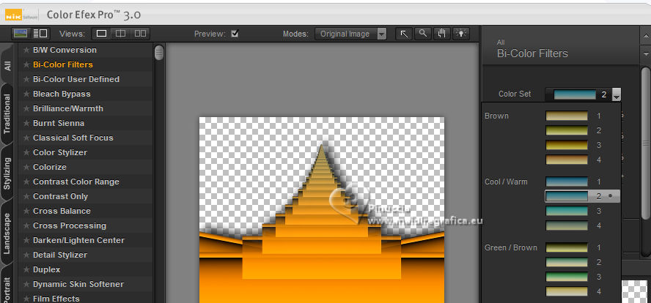Favorite star for Contrast Only
The height and width of the screenshot is (303, 651).
click(26, 196)
